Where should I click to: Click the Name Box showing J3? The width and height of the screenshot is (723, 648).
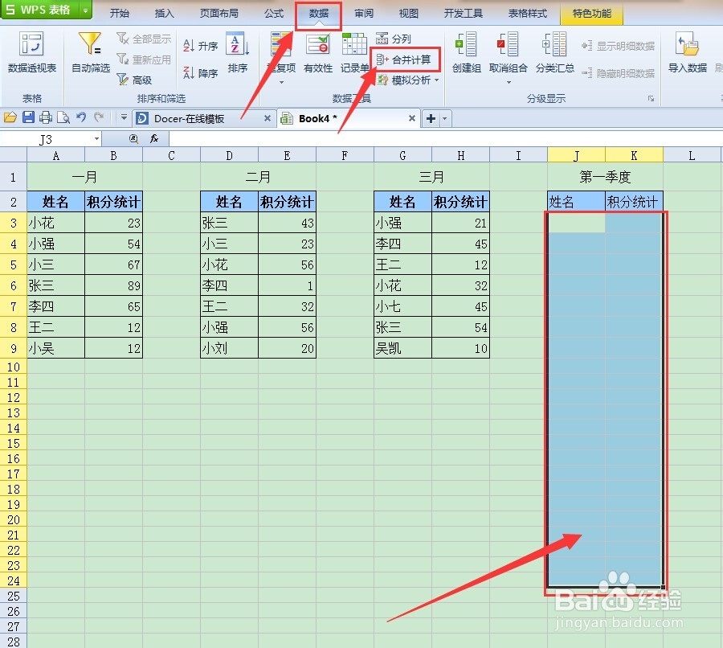pos(46,139)
